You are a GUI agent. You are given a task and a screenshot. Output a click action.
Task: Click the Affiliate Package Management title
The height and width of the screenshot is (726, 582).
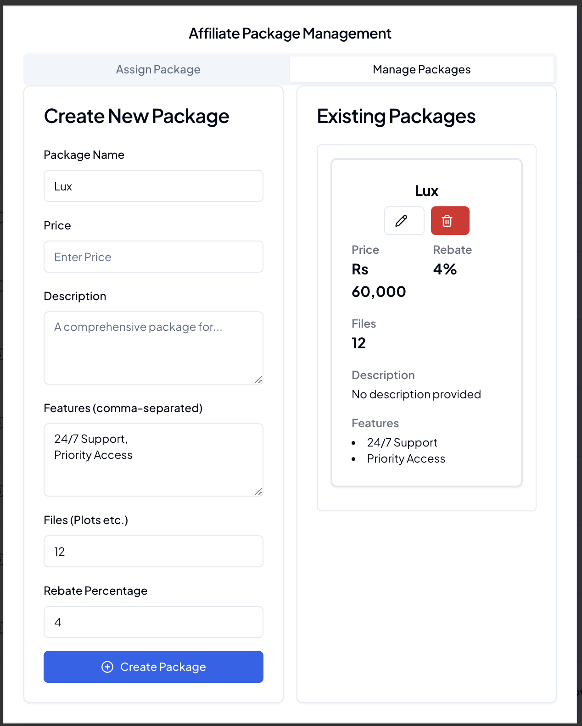290,33
